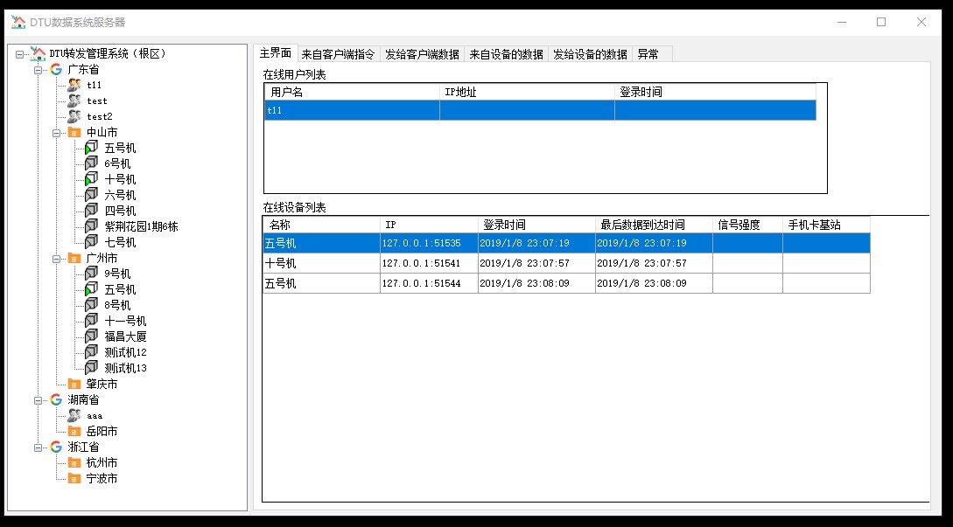Switch to the 主界面 tab
Viewport: 953px width, 527px height.
point(276,52)
